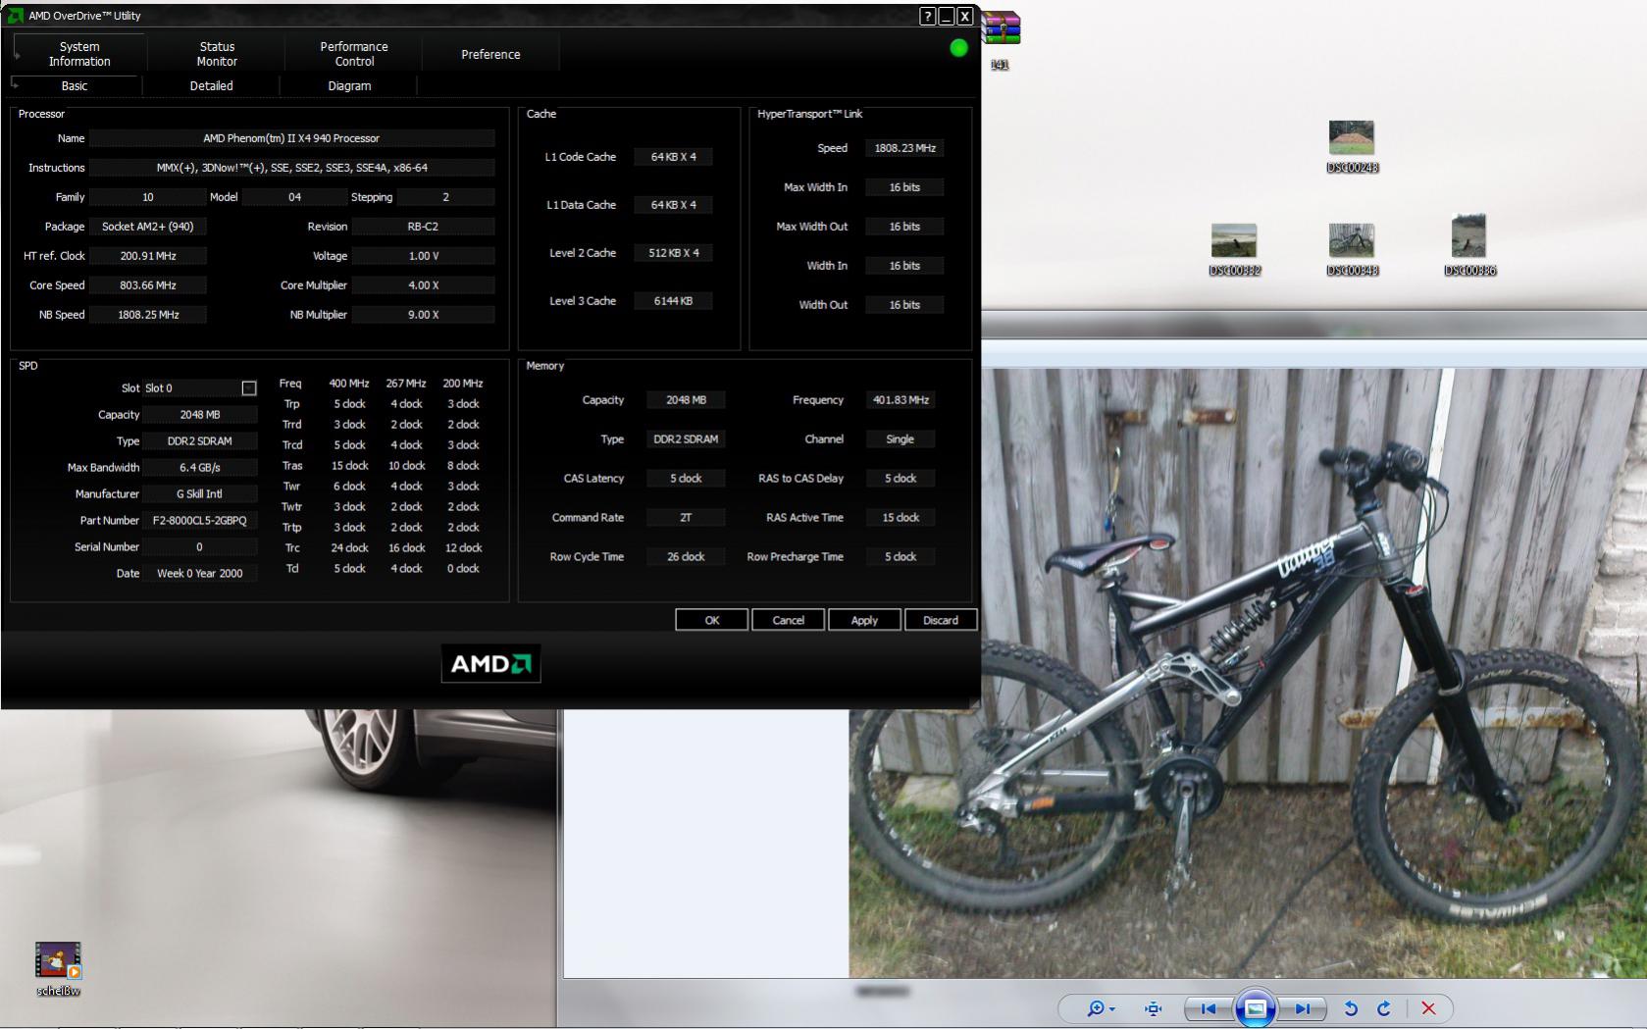The image size is (1647, 1029).
Task: Open the System Information tab
Action: point(79,54)
